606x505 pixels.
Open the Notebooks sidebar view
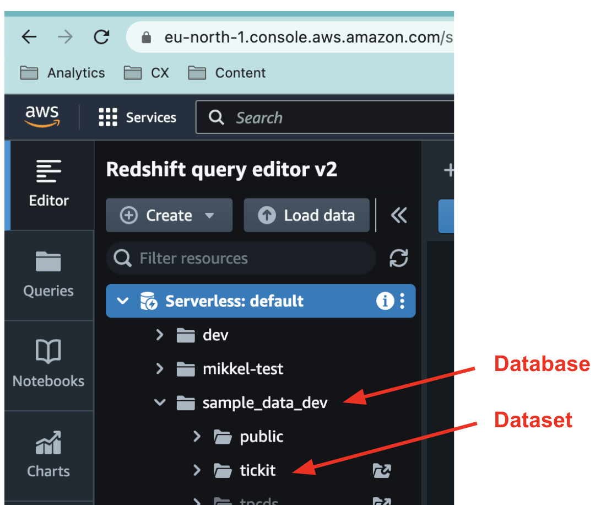pos(48,366)
